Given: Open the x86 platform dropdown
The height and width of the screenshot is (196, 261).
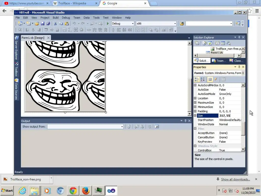Looking at the screenshot, I should pyautogui.click(x=175, y=23).
